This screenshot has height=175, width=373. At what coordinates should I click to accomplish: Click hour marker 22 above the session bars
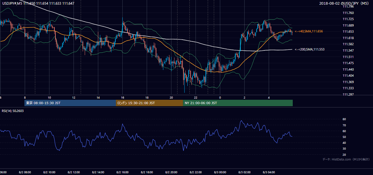[x=196, y=97]
